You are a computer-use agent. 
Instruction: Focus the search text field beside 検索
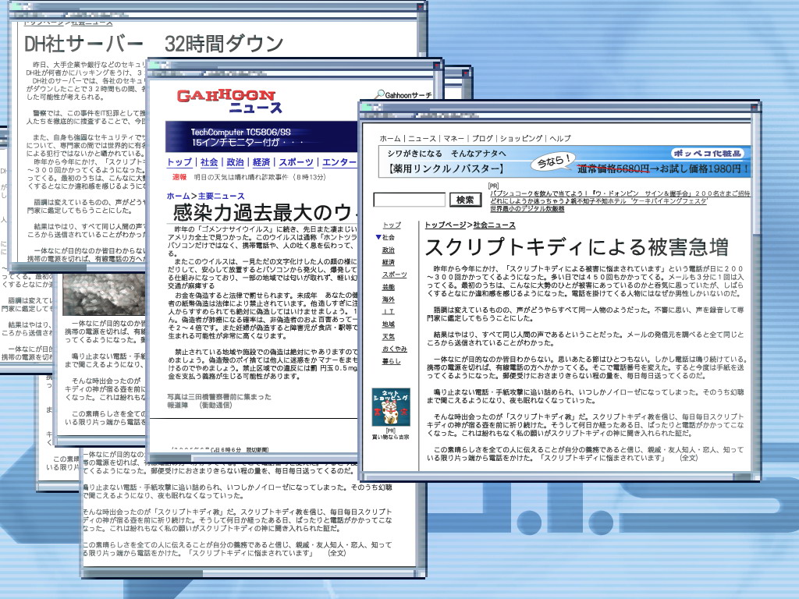(409, 200)
